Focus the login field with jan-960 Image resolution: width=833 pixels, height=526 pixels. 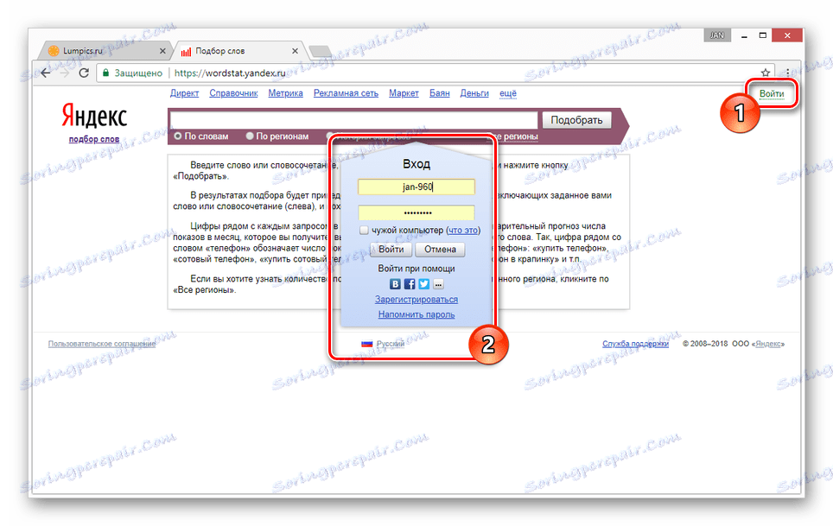click(416, 187)
